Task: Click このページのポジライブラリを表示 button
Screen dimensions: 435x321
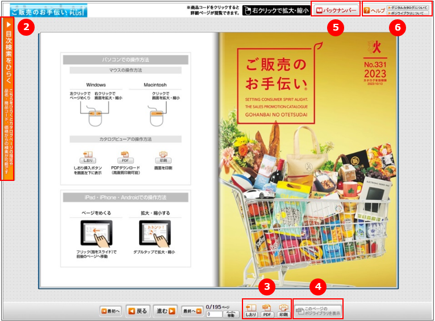Action: [318, 311]
